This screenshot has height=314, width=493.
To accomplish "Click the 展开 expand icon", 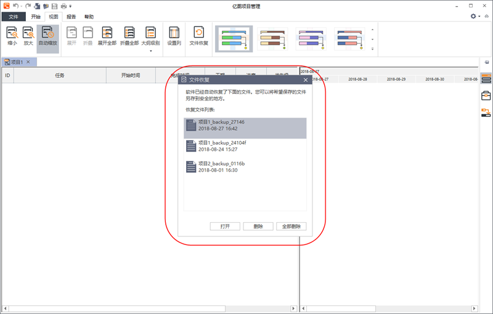I will point(71,36).
